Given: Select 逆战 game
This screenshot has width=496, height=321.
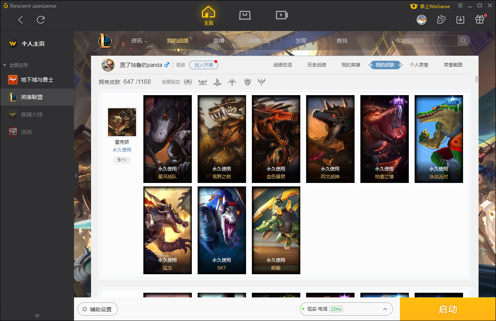Looking at the screenshot, I should (x=37, y=132).
